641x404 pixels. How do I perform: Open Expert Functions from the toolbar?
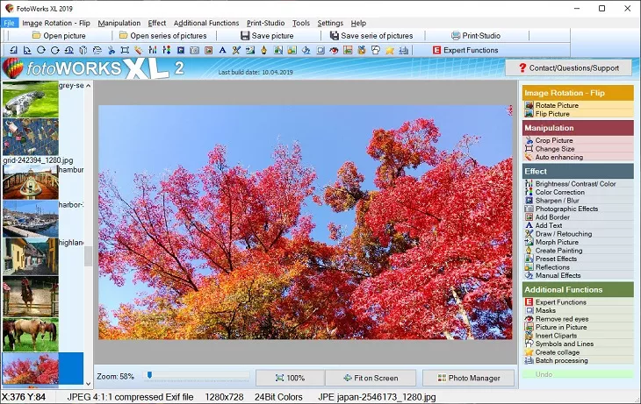465,50
